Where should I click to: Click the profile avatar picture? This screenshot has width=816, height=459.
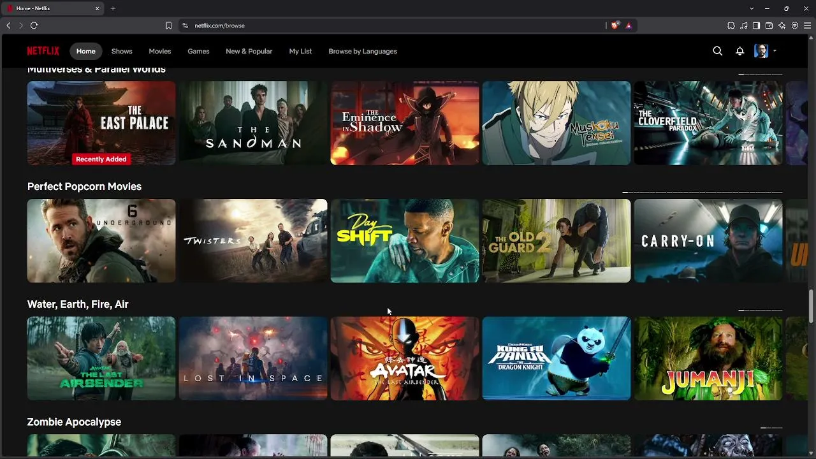761,51
